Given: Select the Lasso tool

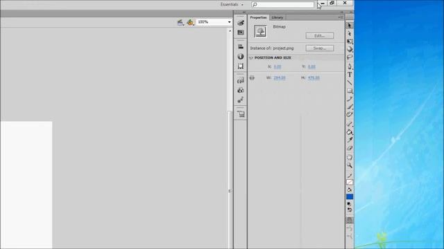Looking at the screenshot, I should (350, 57).
